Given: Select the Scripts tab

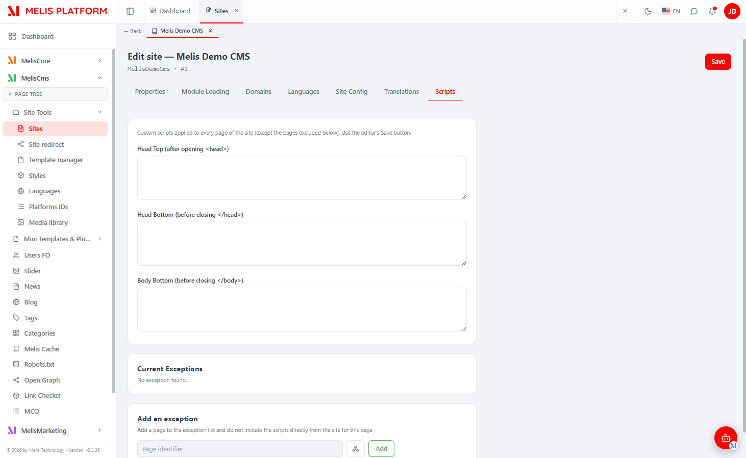Looking at the screenshot, I should click(445, 92).
